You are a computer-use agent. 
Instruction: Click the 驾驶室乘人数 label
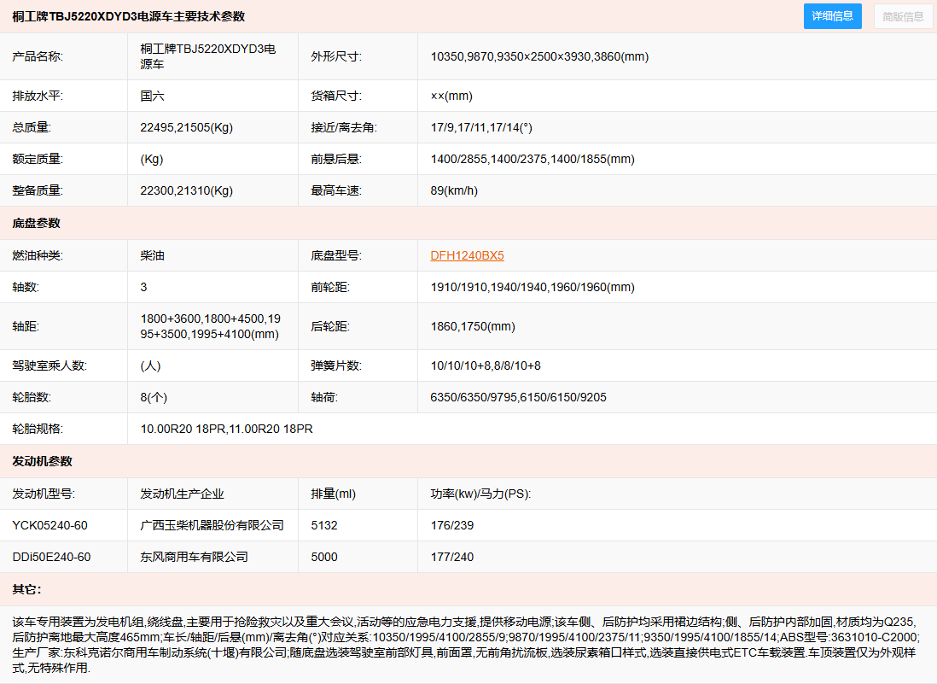point(49,365)
